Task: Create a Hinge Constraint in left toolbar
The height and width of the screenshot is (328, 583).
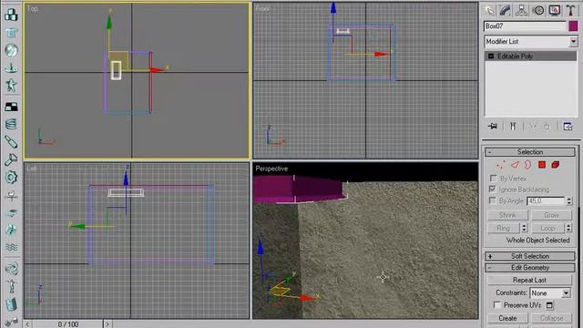Action: coord(11,303)
